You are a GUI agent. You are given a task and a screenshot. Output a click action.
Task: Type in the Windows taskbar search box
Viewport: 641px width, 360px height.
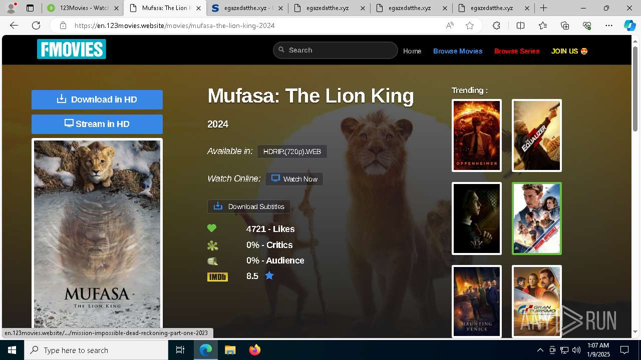coord(96,350)
